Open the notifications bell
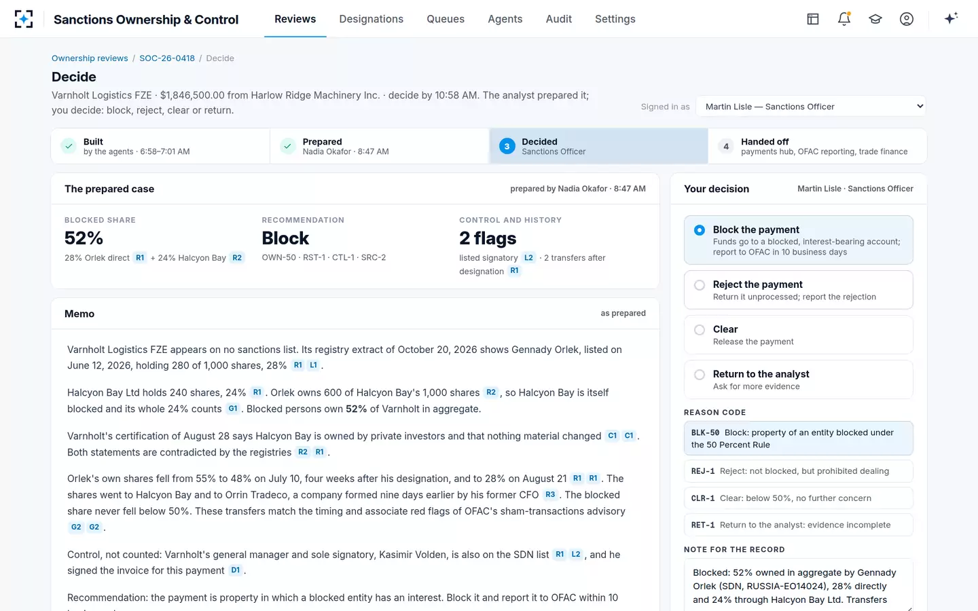The height and width of the screenshot is (611, 978). click(844, 19)
